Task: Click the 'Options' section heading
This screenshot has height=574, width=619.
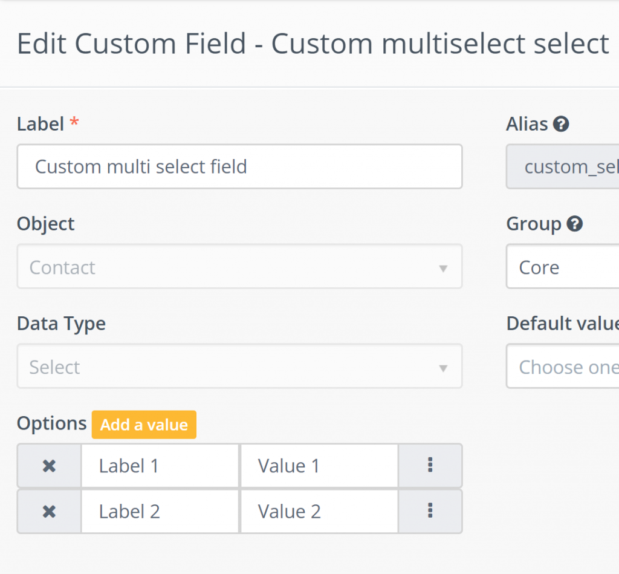Action: click(x=52, y=423)
